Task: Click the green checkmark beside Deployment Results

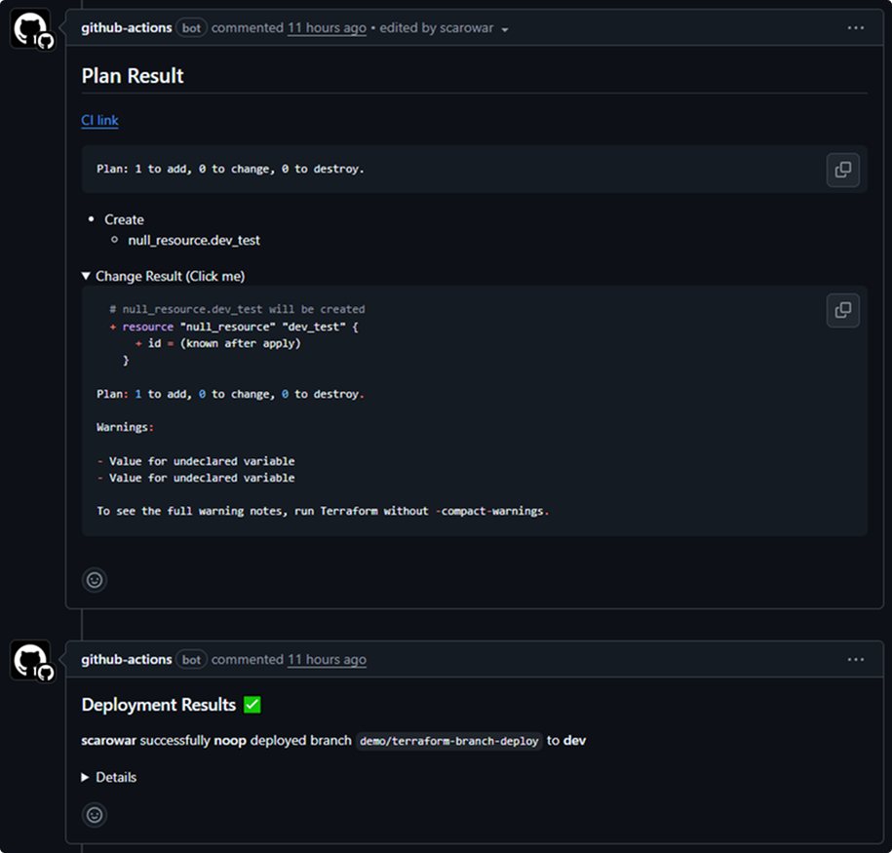Action: tap(252, 705)
